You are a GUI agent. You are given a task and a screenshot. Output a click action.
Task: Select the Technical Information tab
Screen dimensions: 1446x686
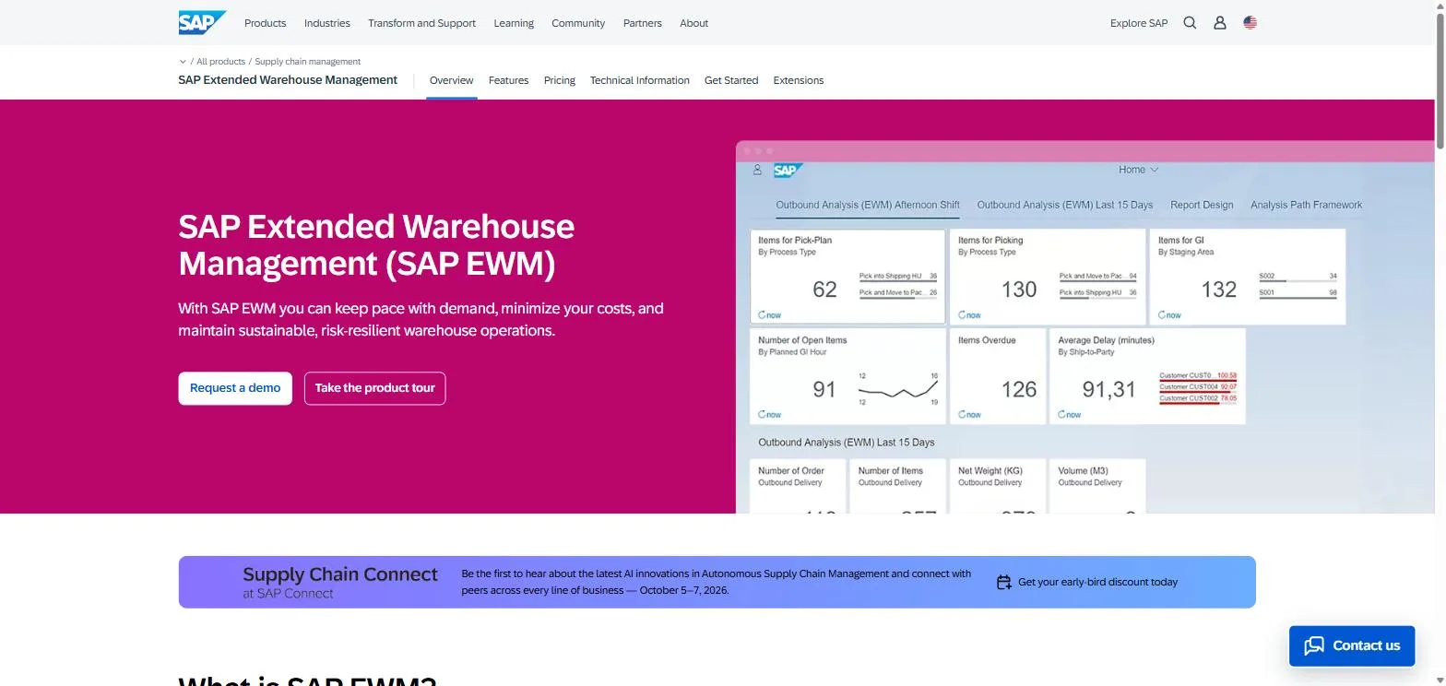[640, 80]
